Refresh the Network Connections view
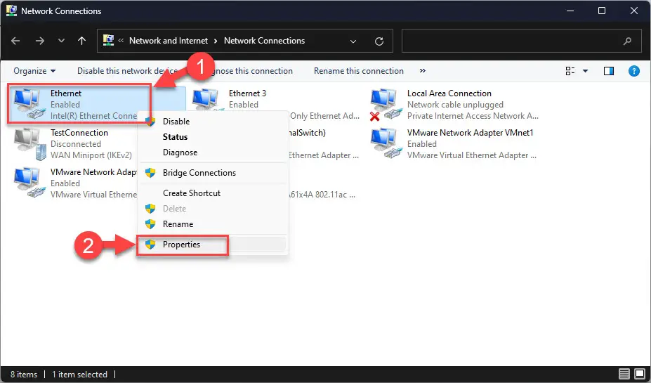This screenshot has width=651, height=383. tap(379, 41)
